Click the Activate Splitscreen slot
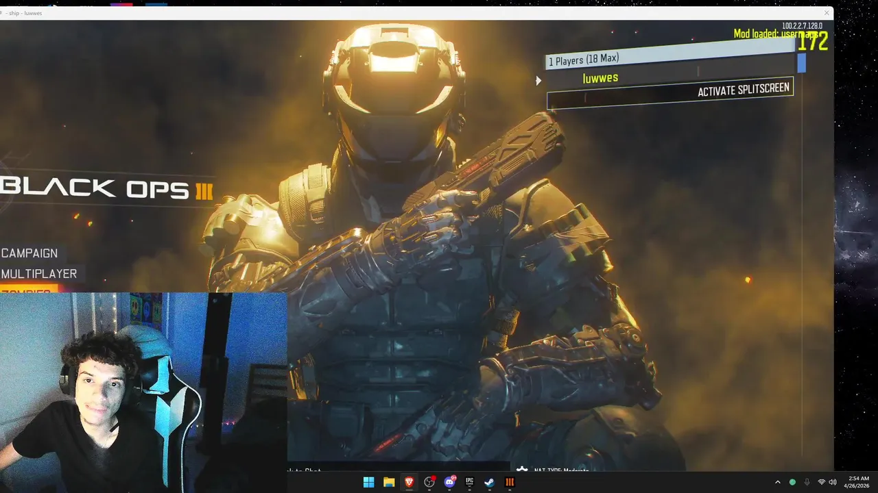Viewport: 878px width, 493px height. coord(669,93)
